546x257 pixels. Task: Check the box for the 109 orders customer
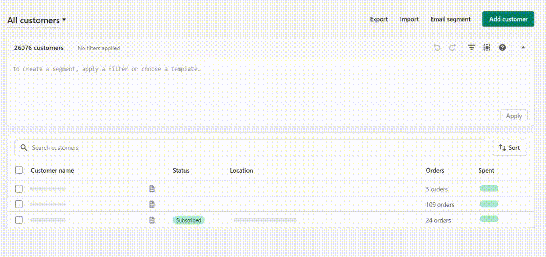[19, 204]
